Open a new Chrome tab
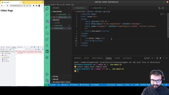The height and width of the screenshot is (95, 169). pos(24,2)
